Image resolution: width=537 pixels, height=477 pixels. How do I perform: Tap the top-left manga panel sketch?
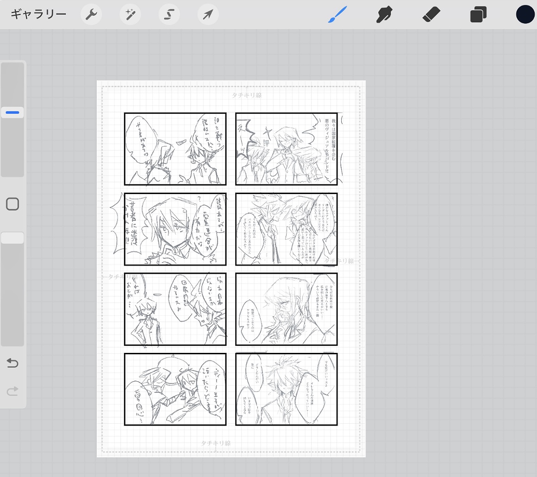tap(175, 149)
